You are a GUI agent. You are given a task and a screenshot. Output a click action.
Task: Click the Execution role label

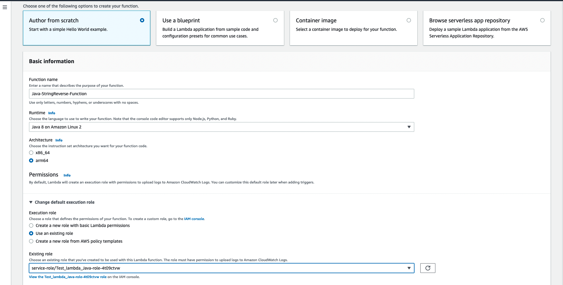point(43,213)
